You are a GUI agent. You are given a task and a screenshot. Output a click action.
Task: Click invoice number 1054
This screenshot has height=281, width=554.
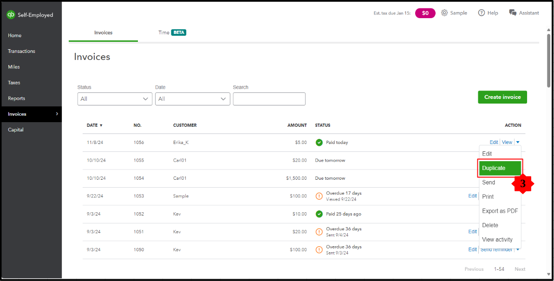click(138, 178)
